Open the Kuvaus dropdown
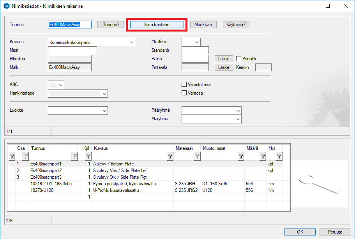 [131, 42]
